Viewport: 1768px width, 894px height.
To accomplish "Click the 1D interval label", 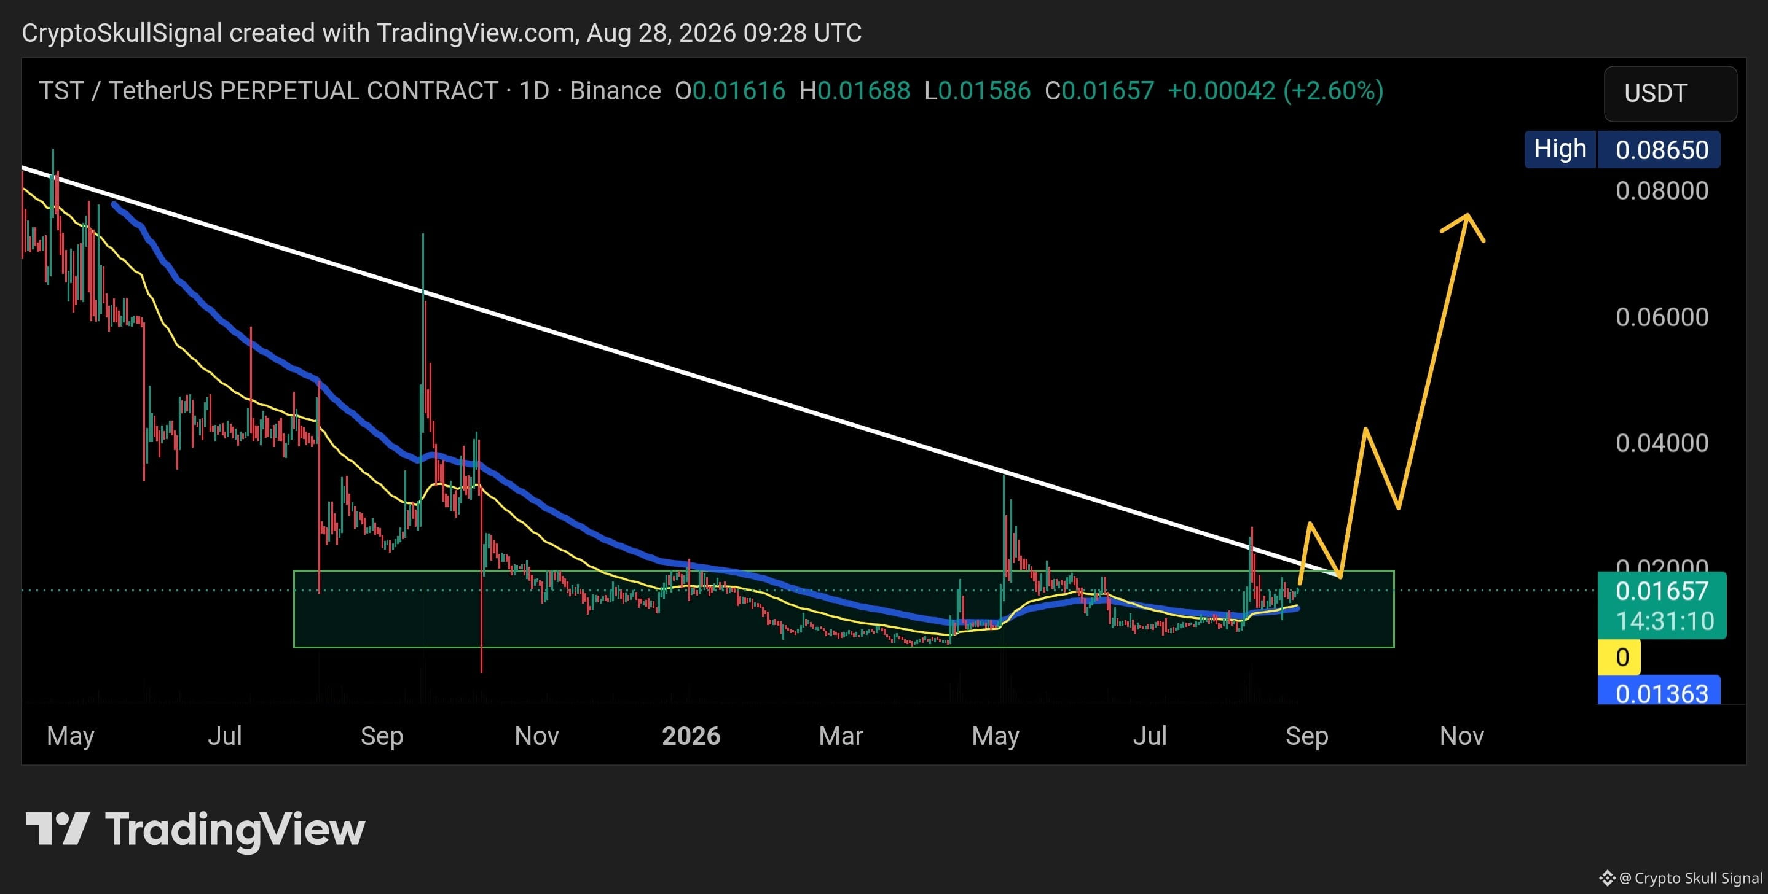I will tap(534, 91).
